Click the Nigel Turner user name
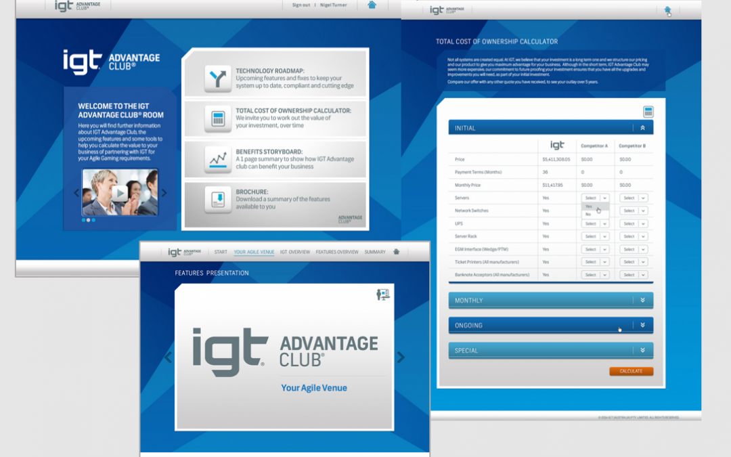The width and height of the screenshot is (731, 457). pyautogui.click(x=333, y=5)
